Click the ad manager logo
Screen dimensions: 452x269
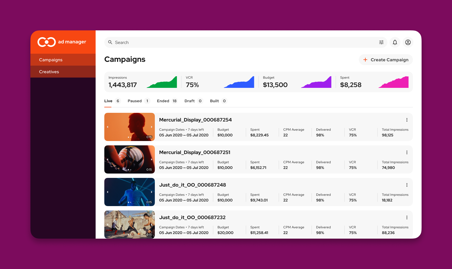[62, 42]
